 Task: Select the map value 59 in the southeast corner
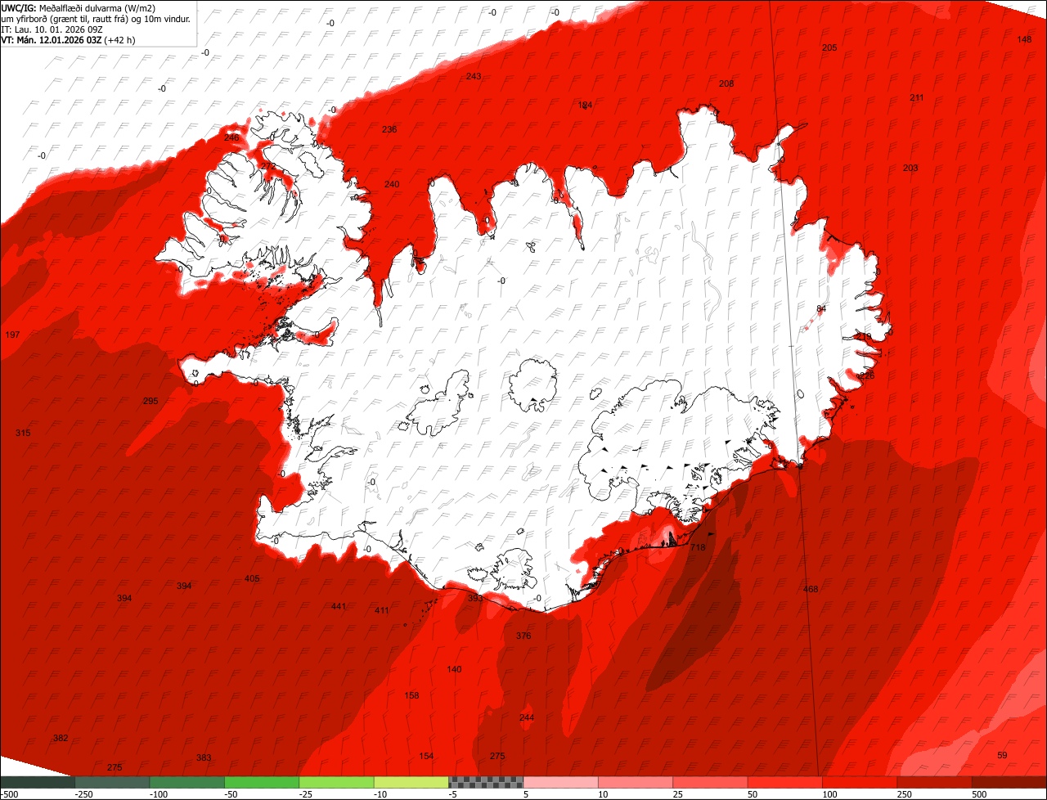pyautogui.click(x=1003, y=754)
